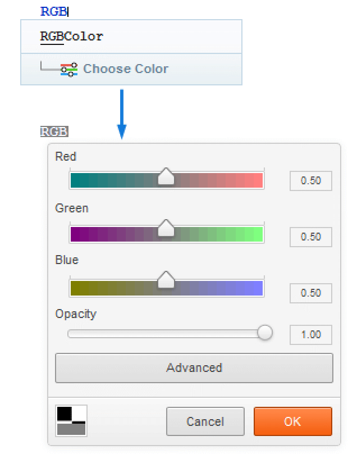
Task: Click the Green slider thumb
Action: tap(166, 229)
